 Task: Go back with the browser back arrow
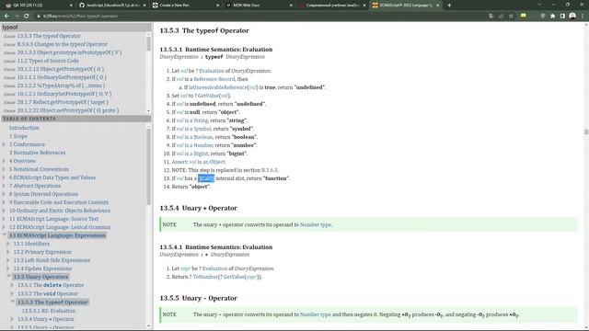click(6, 17)
